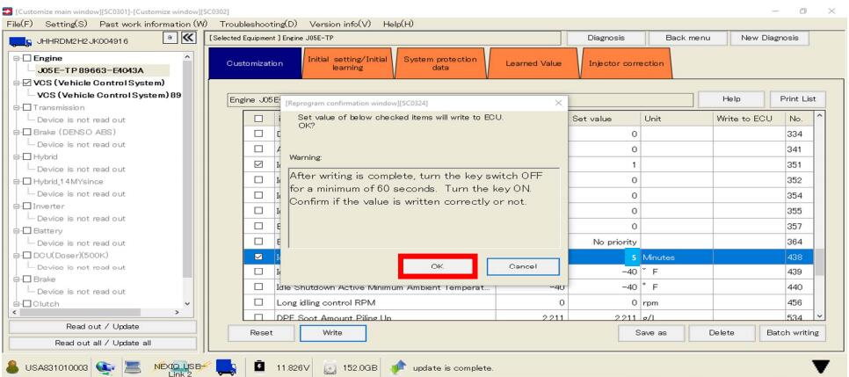The width and height of the screenshot is (849, 377).
Task: Toggle the checkbox in row No. 351
Action: [x=258, y=164]
